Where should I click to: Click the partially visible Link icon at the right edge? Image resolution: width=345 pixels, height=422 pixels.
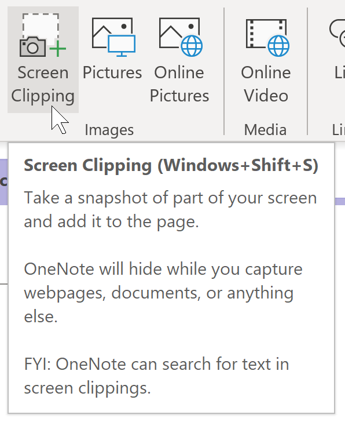click(337, 33)
